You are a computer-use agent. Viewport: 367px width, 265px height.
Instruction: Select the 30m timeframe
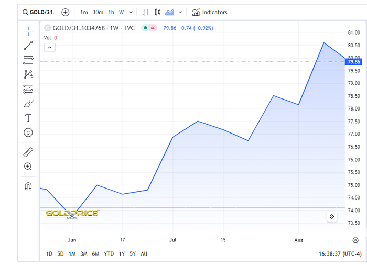click(x=98, y=12)
